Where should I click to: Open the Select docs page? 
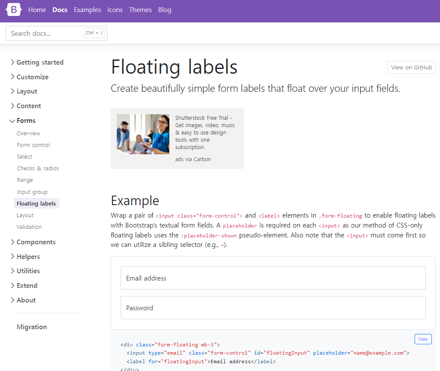25,156
